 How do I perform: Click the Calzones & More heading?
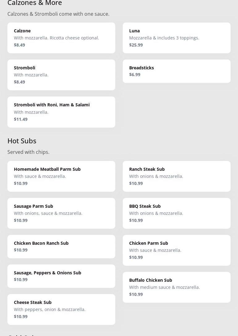point(35,3)
